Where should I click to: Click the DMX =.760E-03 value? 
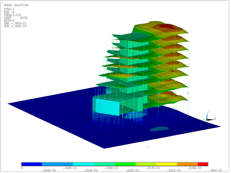coord(15,23)
